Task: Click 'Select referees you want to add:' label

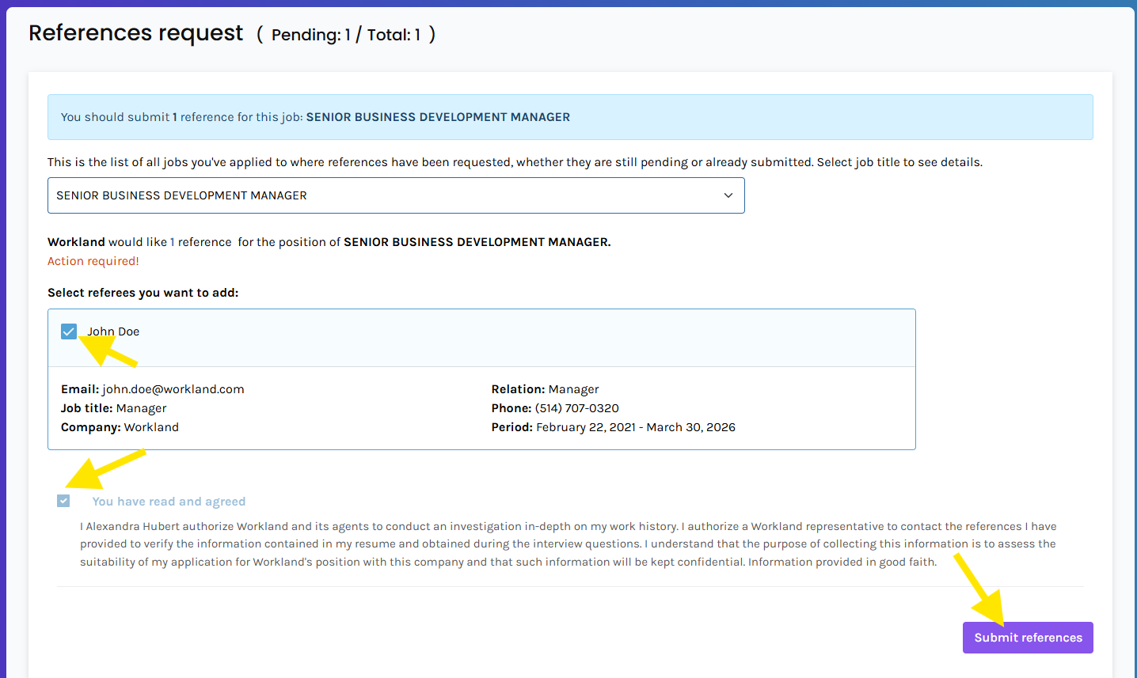Action: pos(143,293)
